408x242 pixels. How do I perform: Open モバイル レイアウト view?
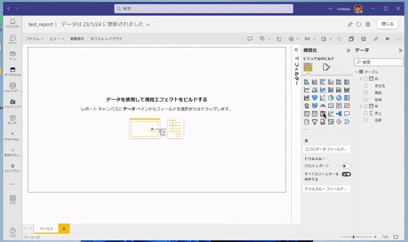coord(106,39)
